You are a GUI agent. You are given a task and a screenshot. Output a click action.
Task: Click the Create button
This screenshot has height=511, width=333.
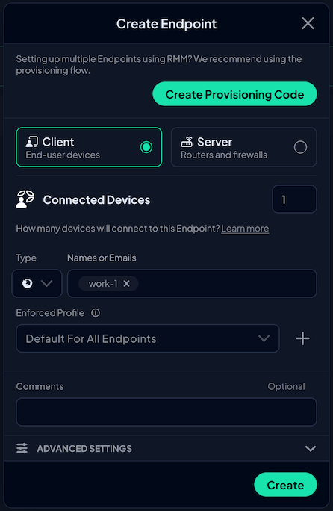click(285, 485)
